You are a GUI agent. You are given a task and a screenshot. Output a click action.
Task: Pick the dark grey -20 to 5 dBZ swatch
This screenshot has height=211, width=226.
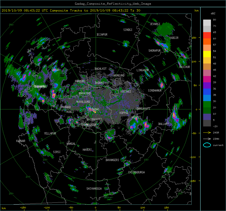[207, 123]
